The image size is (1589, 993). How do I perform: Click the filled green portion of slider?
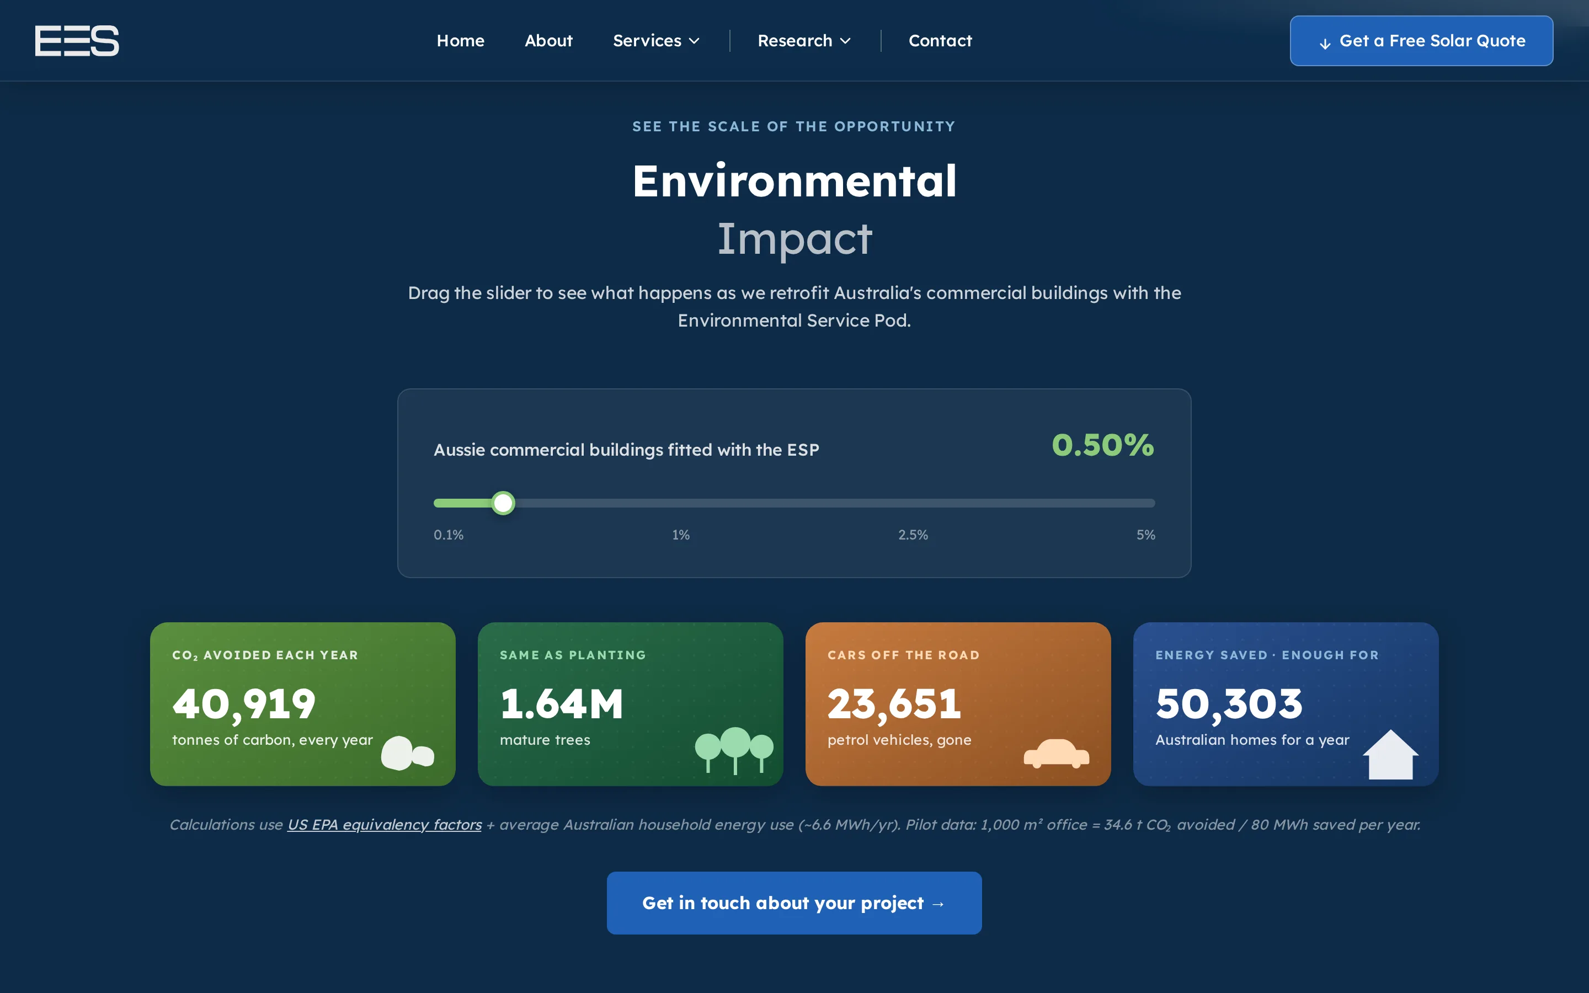click(463, 503)
